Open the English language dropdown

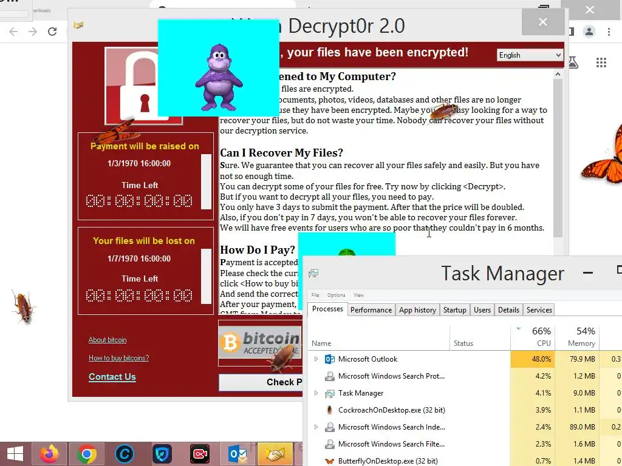pos(530,55)
